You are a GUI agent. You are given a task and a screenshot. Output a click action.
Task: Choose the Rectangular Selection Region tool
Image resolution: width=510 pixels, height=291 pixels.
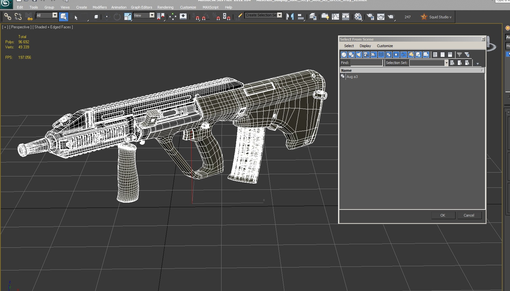click(85, 17)
